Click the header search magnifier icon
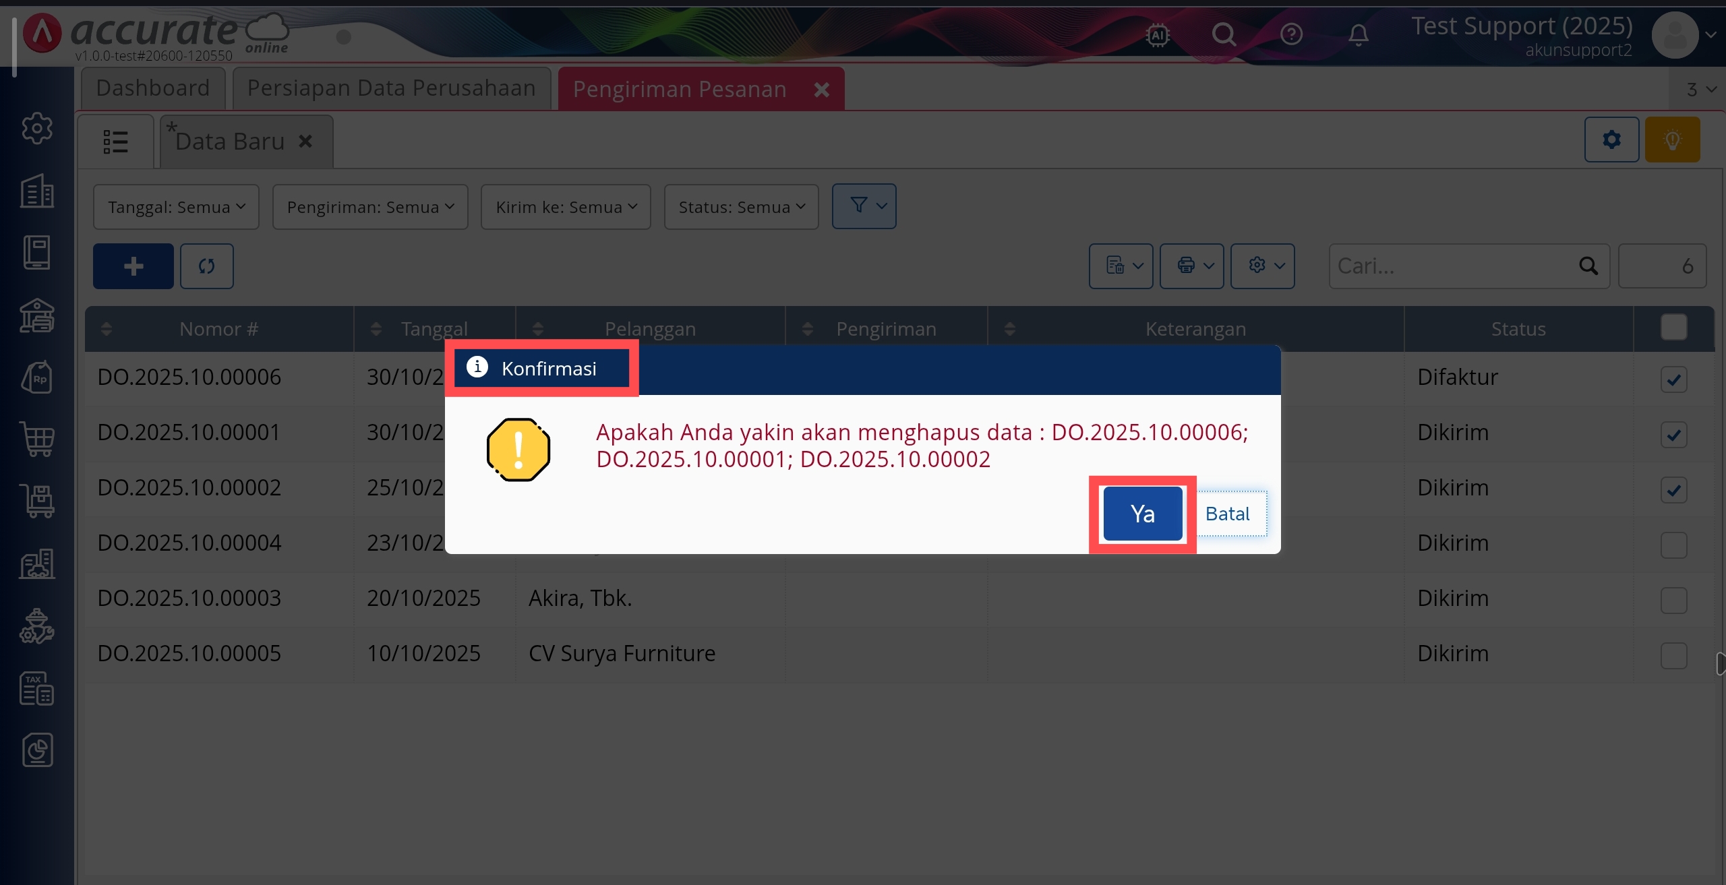 1224,34
